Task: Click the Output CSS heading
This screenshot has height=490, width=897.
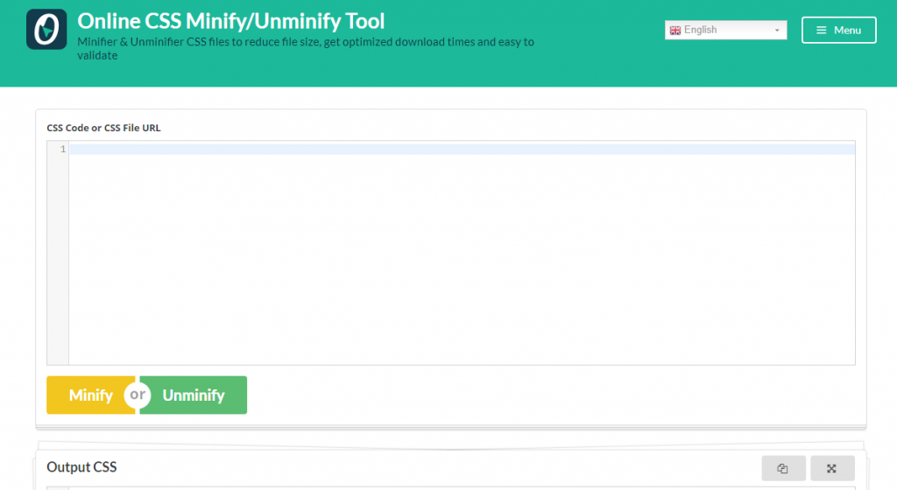Action: (81, 467)
